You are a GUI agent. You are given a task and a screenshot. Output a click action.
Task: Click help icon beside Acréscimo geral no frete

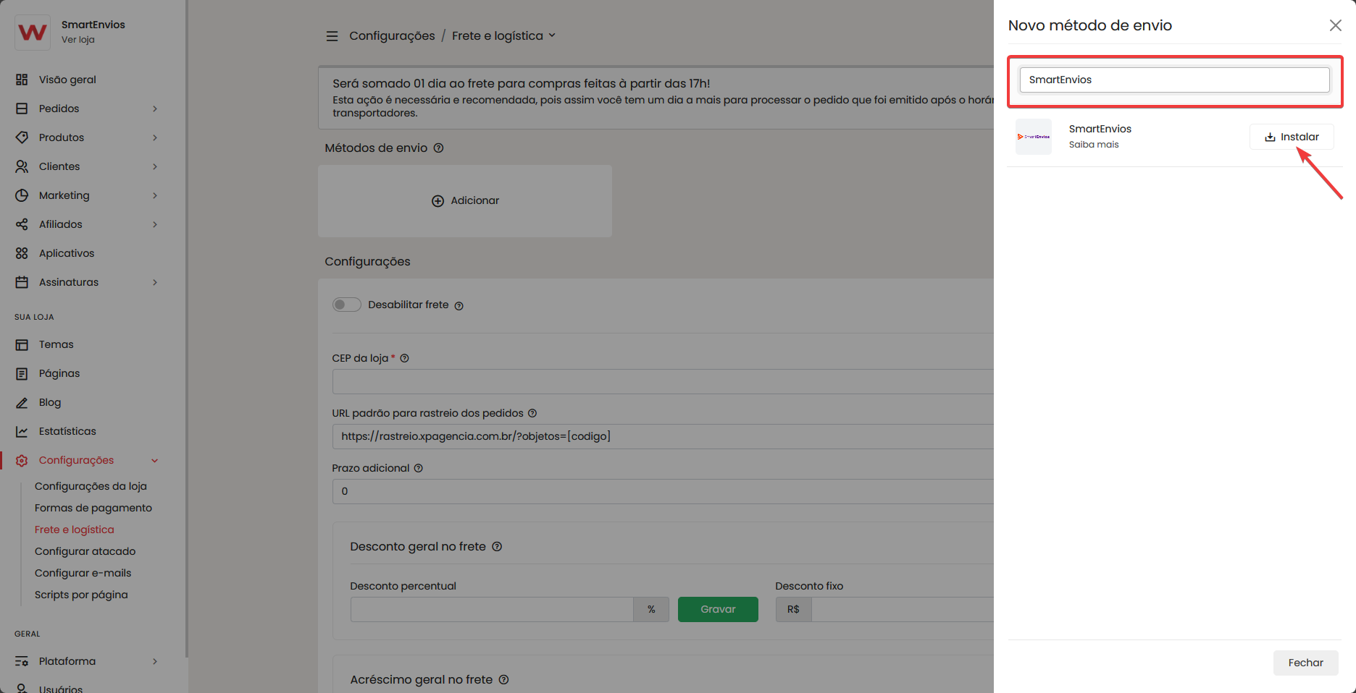pyautogui.click(x=503, y=679)
